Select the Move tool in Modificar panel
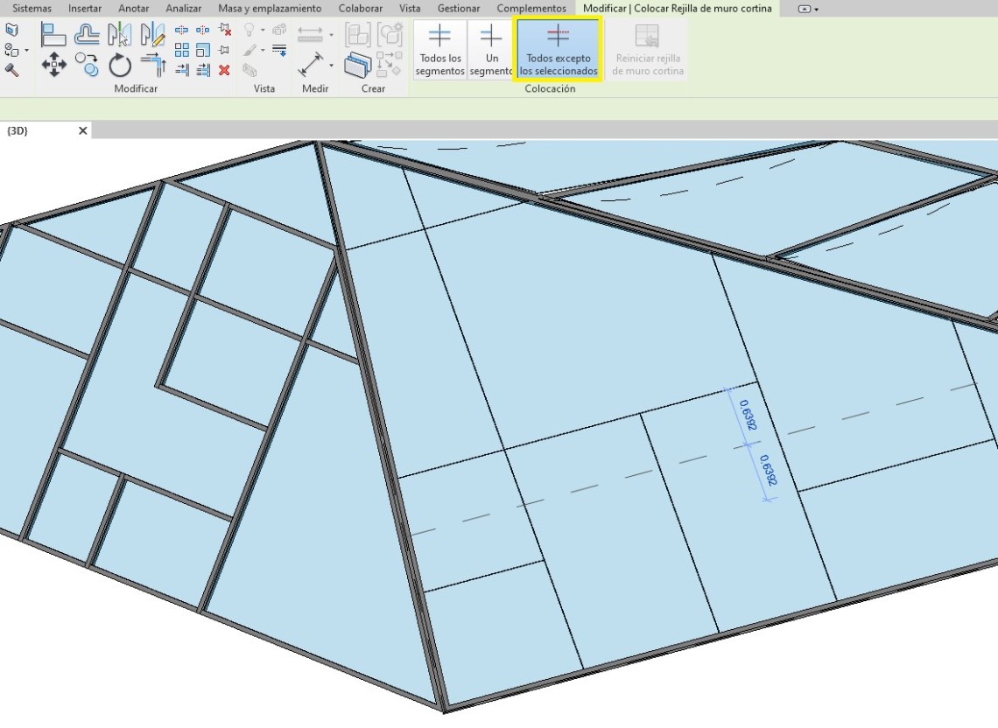Image resolution: width=998 pixels, height=728 pixels. pyautogui.click(x=54, y=64)
